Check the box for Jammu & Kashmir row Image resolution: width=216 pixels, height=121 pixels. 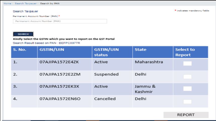pos(187,88)
